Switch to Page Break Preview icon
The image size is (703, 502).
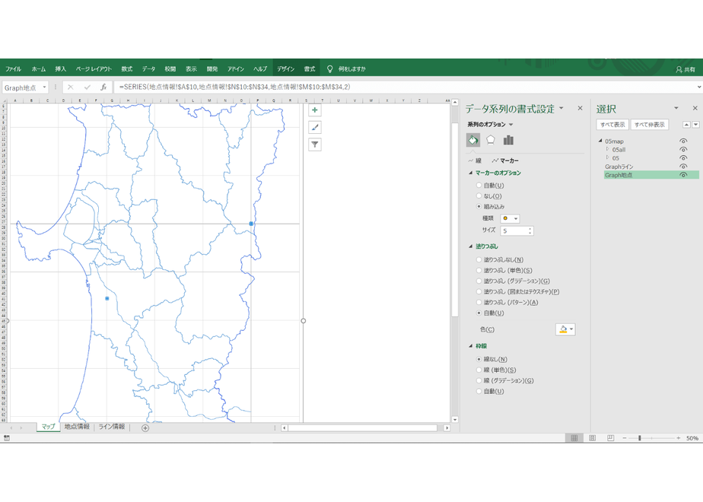(610, 438)
